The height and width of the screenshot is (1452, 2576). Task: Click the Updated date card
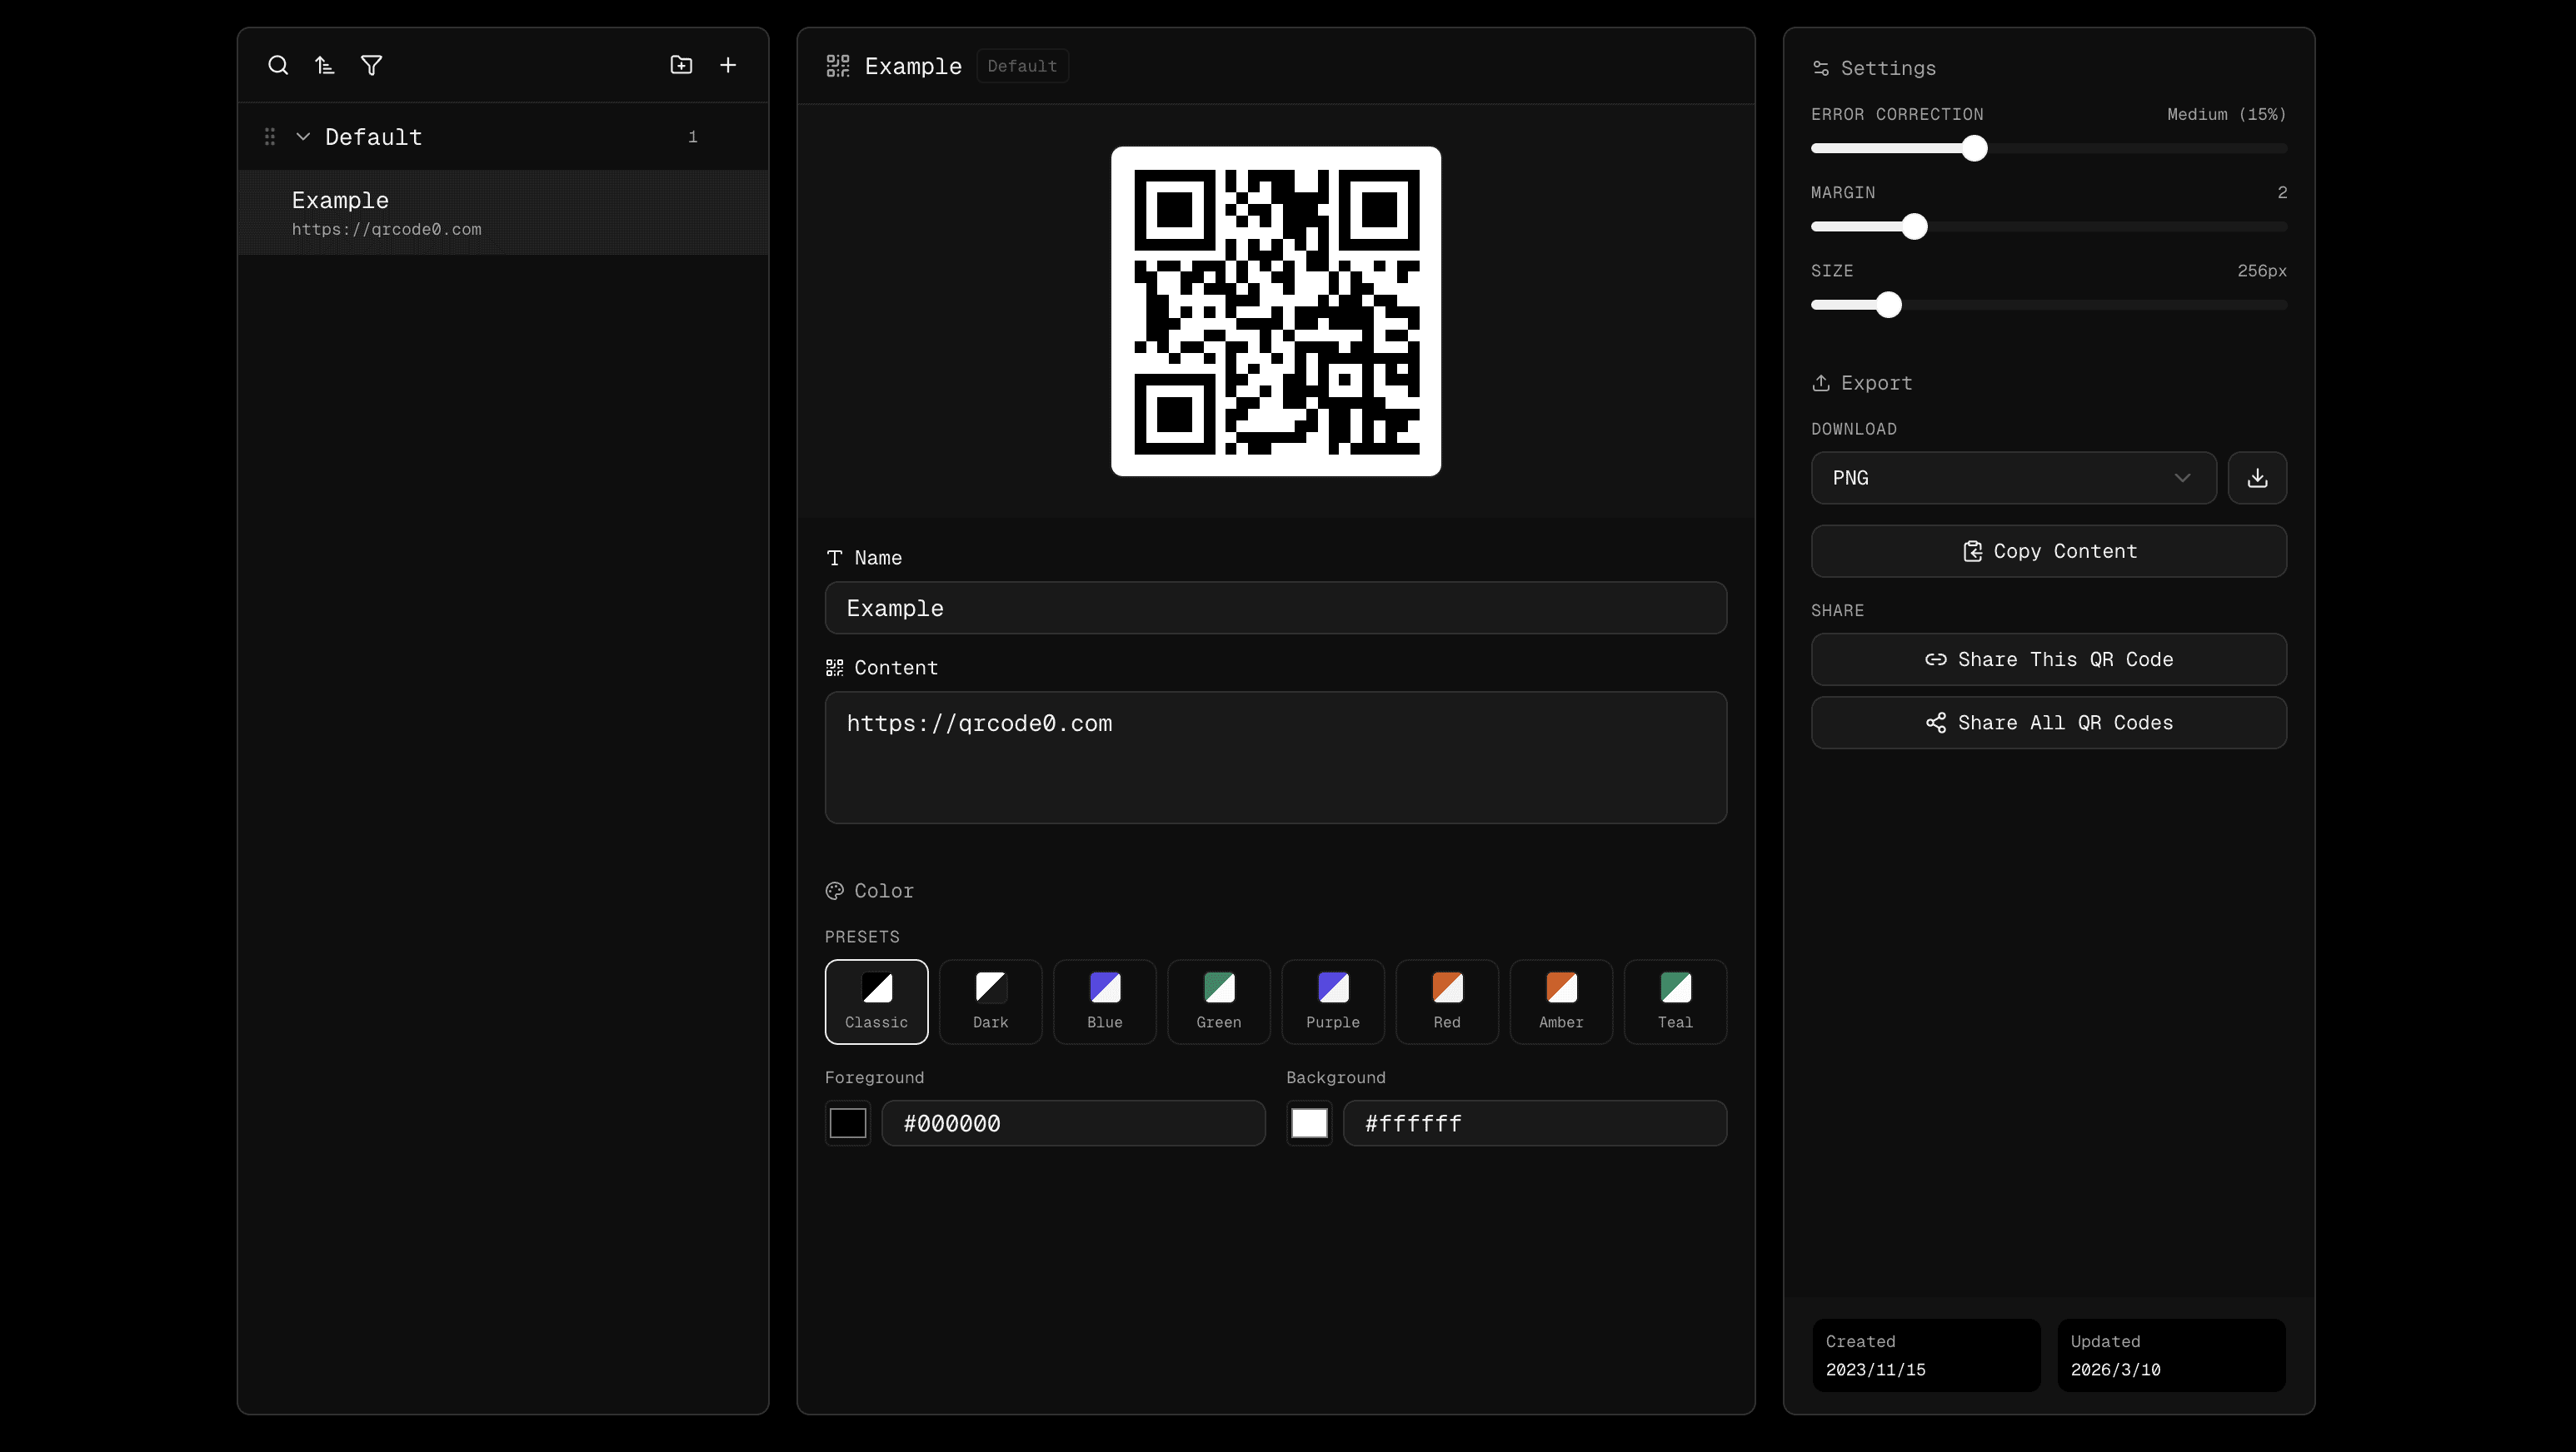pos(2171,1355)
